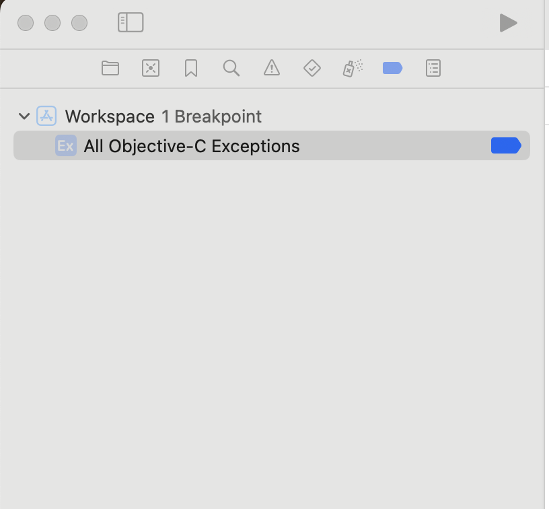Toggle the navigator sidebar visibility
549x509 pixels.
click(x=131, y=22)
